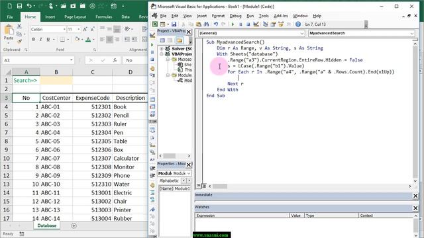Click Toggle Folders icon in Project panel
The image size is (424, 238).
[180, 40]
